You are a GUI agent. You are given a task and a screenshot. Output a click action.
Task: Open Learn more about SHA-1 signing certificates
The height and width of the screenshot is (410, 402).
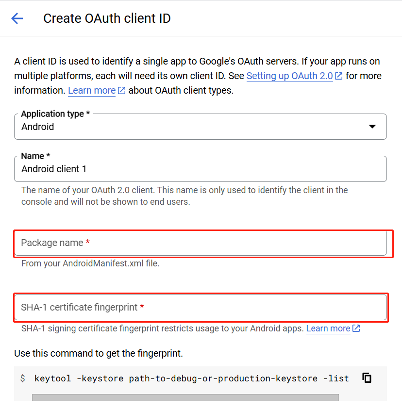[328, 328]
